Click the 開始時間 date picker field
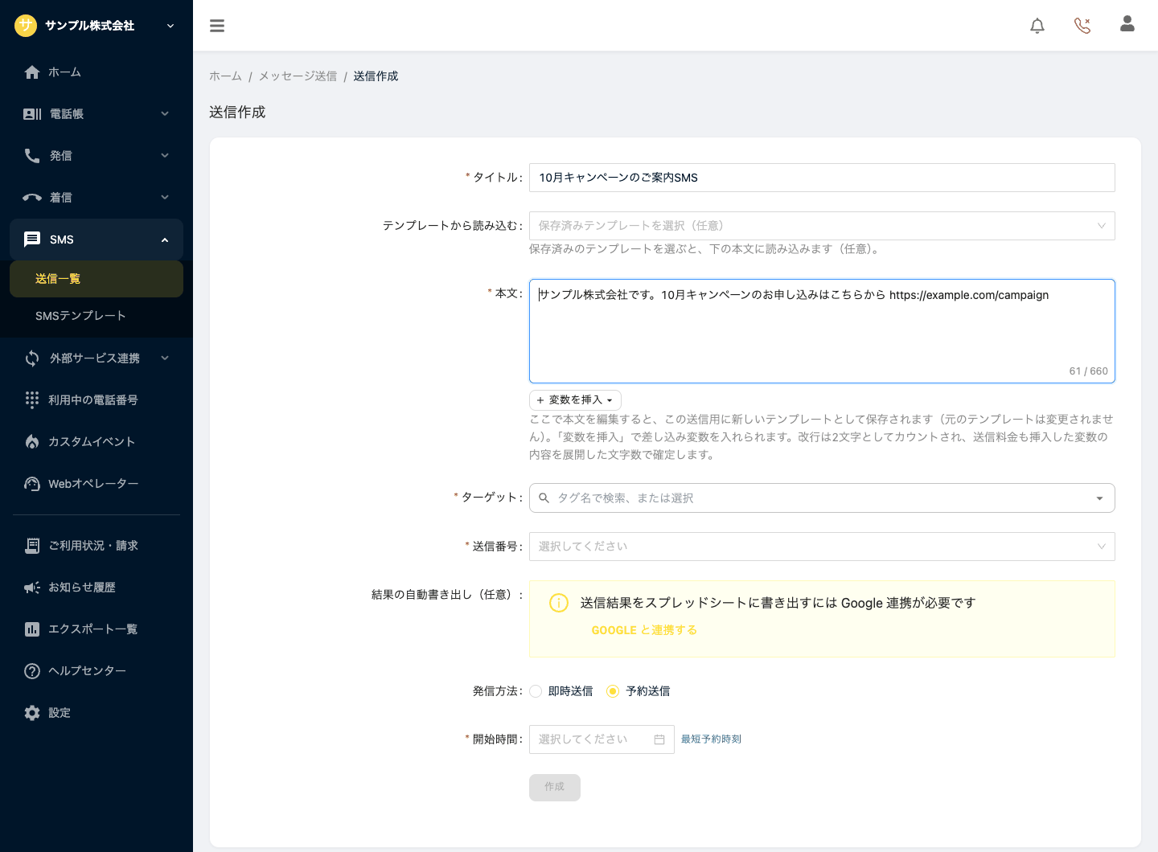 click(x=602, y=739)
